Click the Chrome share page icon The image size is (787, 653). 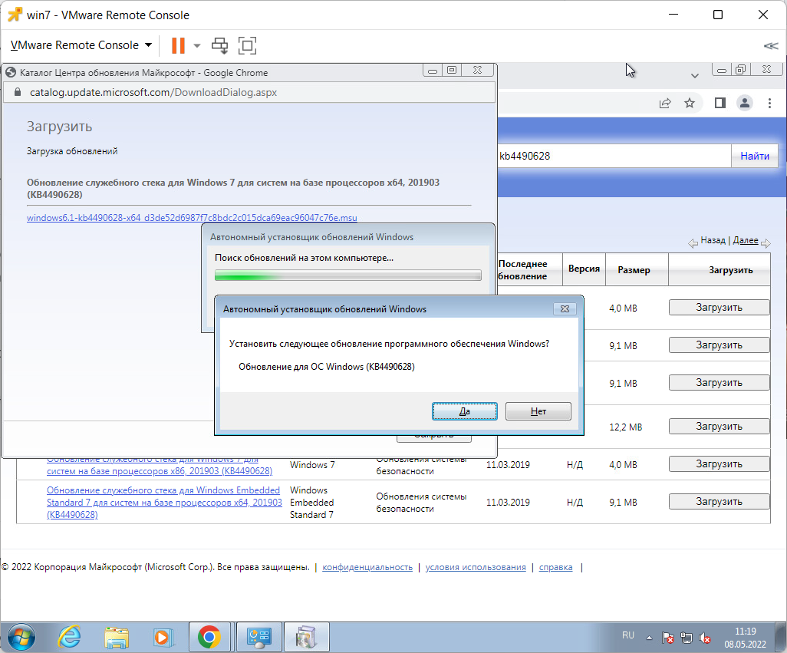click(665, 104)
